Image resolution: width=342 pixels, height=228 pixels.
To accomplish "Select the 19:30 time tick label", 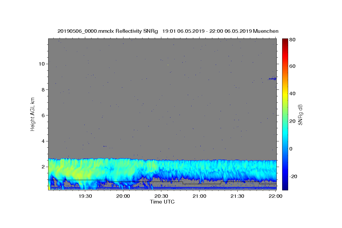I will point(85,196).
